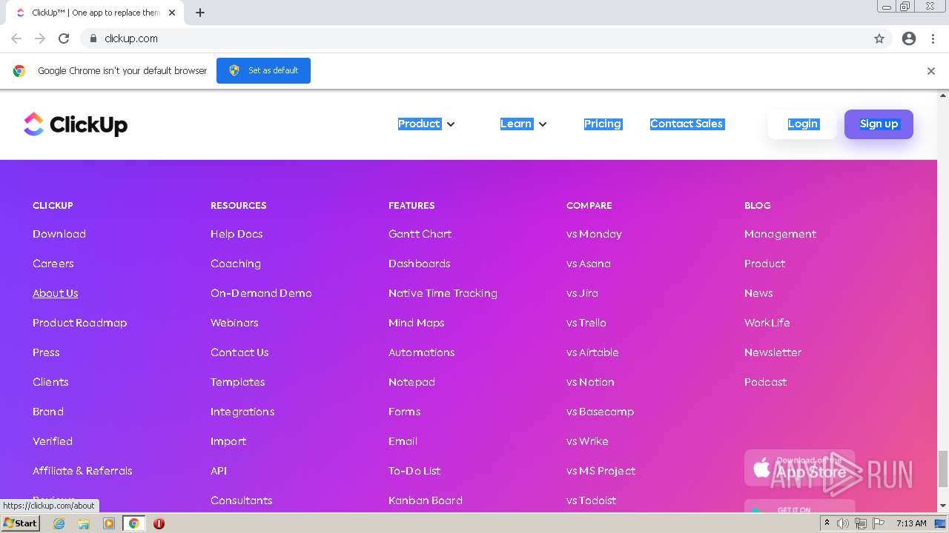The image size is (949, 533).
Task: Open media player icon in taskbar
Action: pyautogui.click(x=109, y=523)
